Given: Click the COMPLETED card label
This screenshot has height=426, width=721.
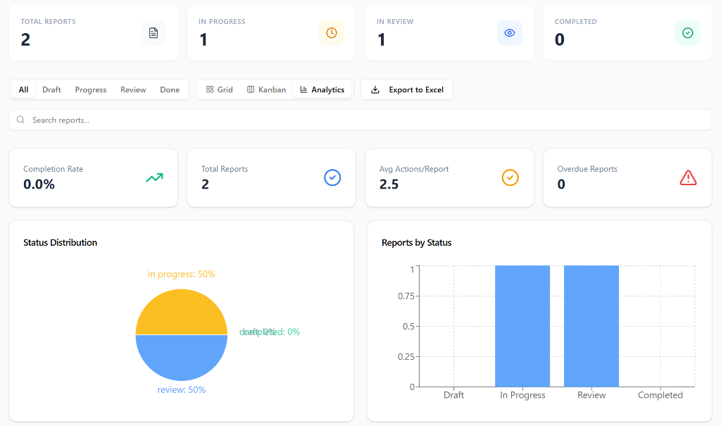Looking at the screenshot, I should (576, 22).
